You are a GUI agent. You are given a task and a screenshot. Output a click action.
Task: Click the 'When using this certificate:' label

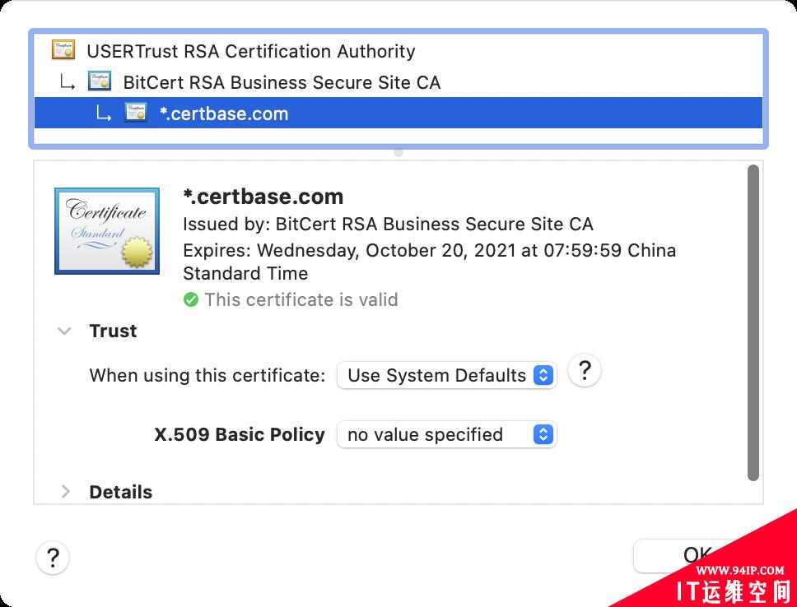tap(207, 375)
